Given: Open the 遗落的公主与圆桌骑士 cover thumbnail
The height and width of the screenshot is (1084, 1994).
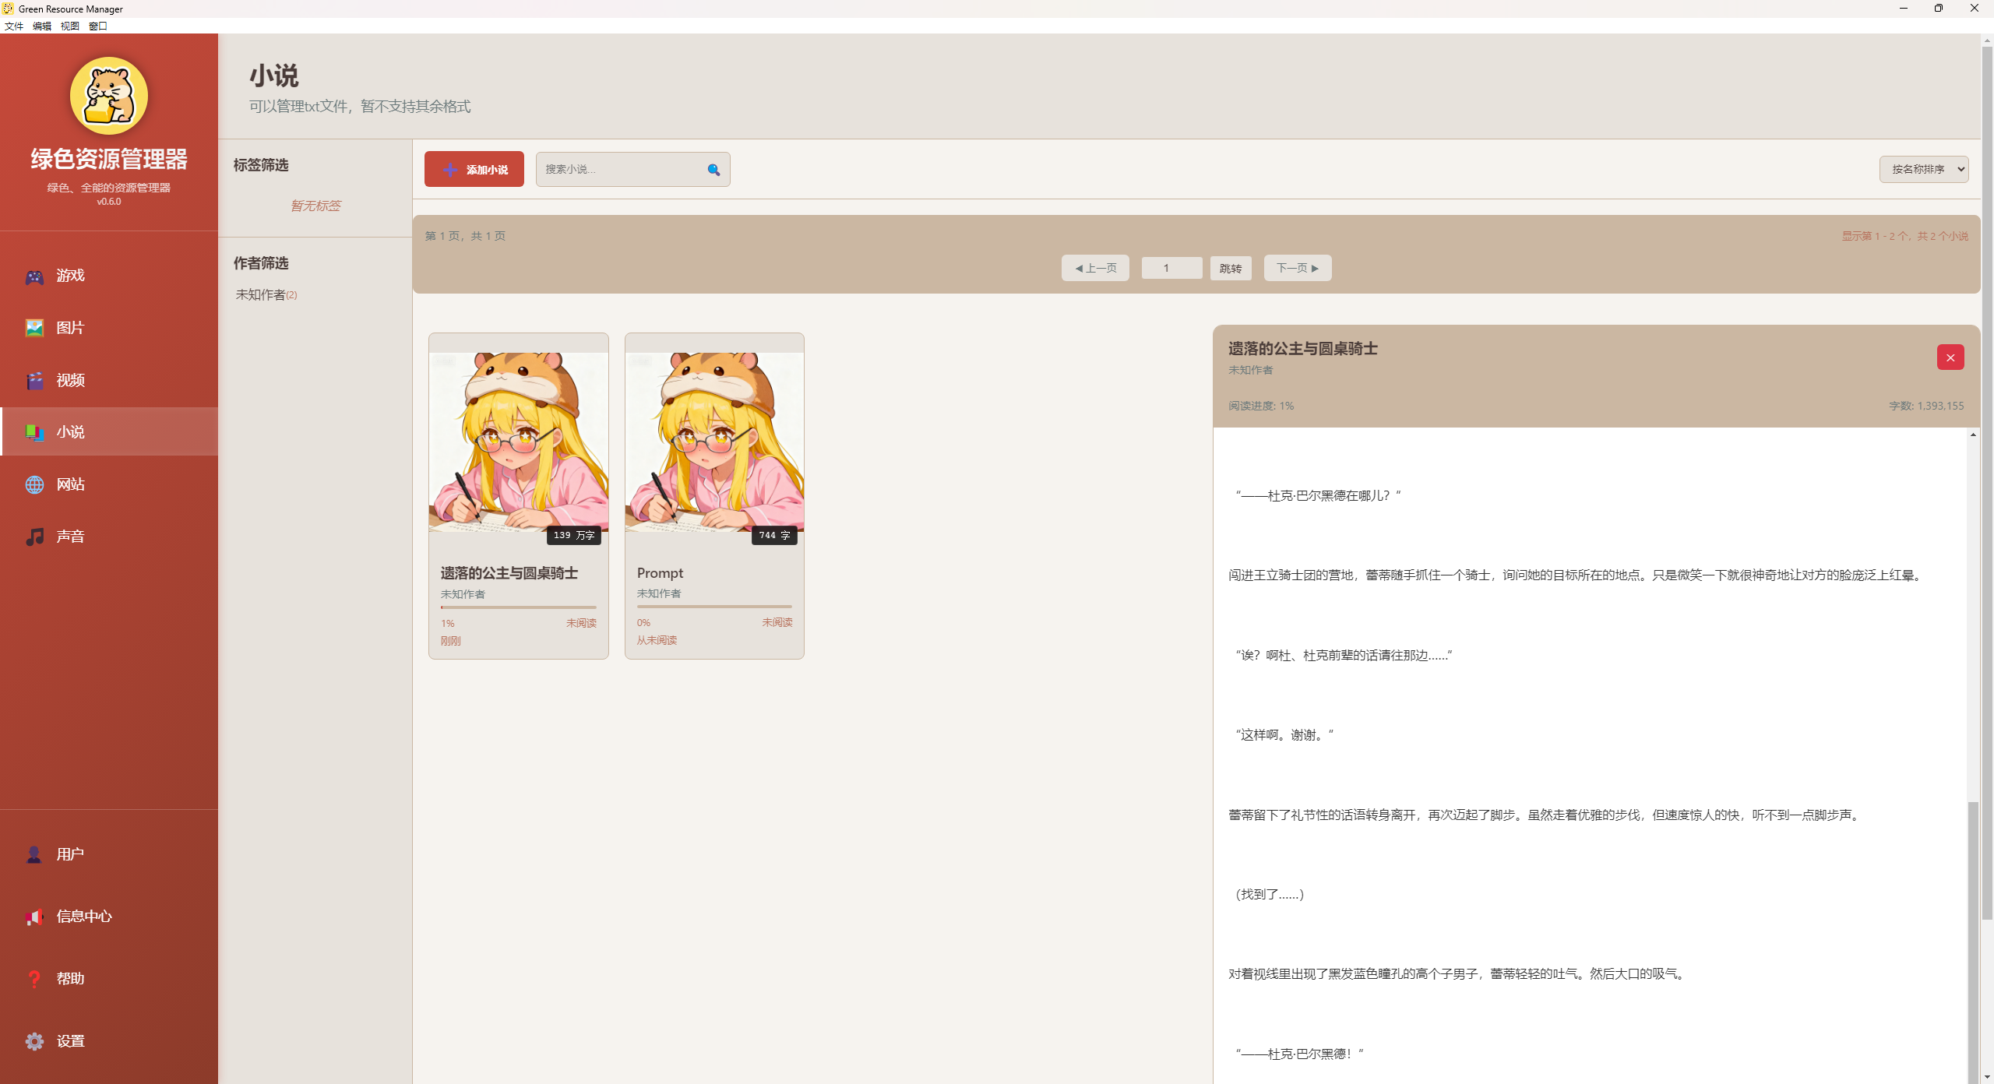Looking at the screenshot, I should (x=519, y=442).
